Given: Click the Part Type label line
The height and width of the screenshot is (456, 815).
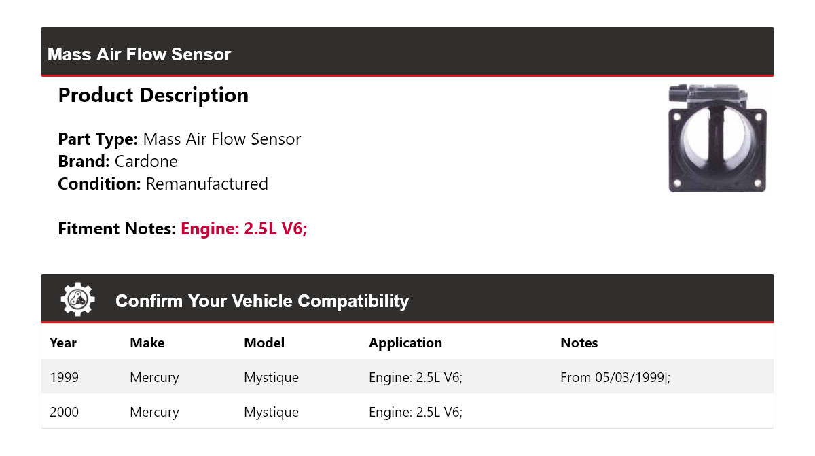Looking at the screenshot, I should 179,139.
